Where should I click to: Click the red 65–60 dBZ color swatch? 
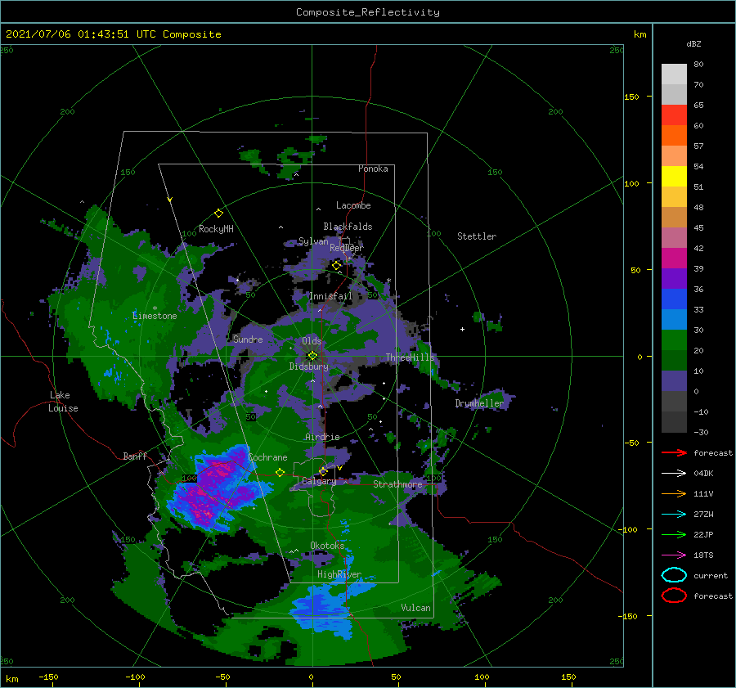pos(674,115)
